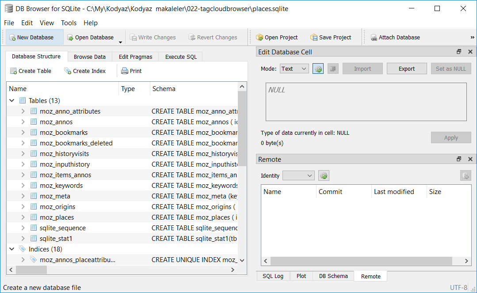Expand the moz_historyvisits table
Image resolution: width=477 pixels, height=293 pixels.
(x=23, y=154)
